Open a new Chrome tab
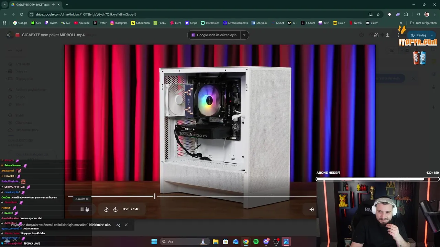The width and height of the screenshot is (440, 247). pos(67,5)
